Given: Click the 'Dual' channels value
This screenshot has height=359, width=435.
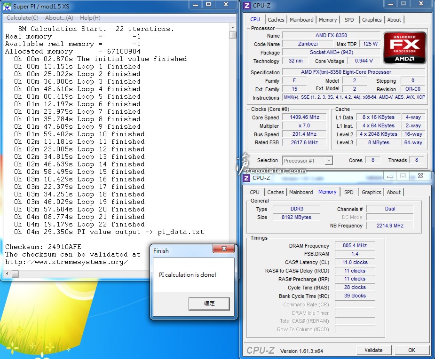Looking at the screenshot, I should 390,209.
